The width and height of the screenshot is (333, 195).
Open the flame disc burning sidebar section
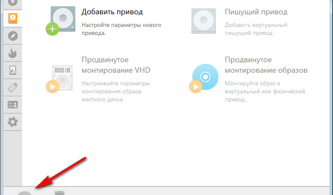tap(13, 53)
